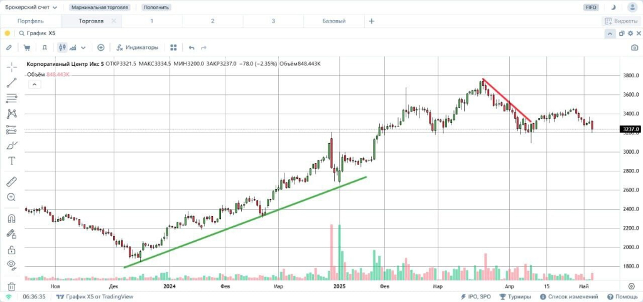
Task: Toggle visibility of all drawings
Action: tap(11, 265)
